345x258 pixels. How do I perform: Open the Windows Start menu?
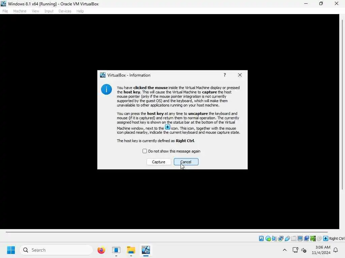pyautogui.click(x=11, y=250)
